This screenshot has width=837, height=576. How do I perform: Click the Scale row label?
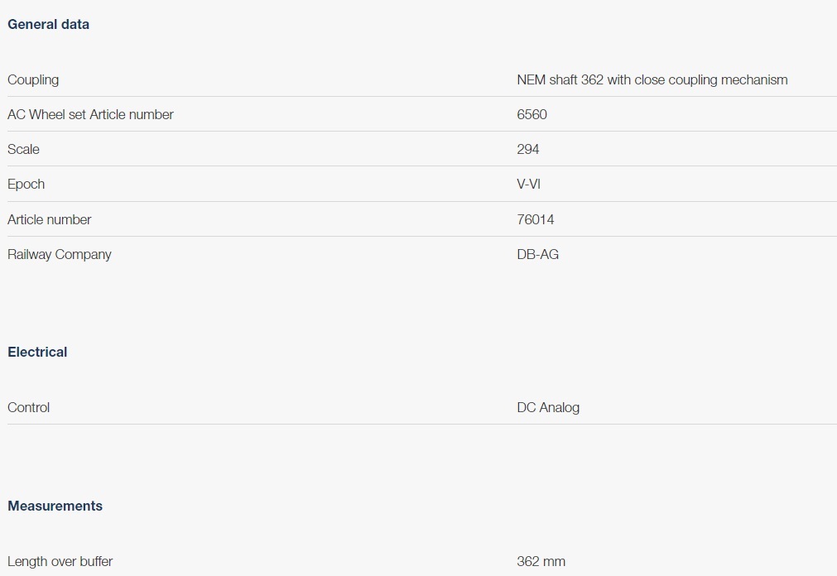[23, 149]
